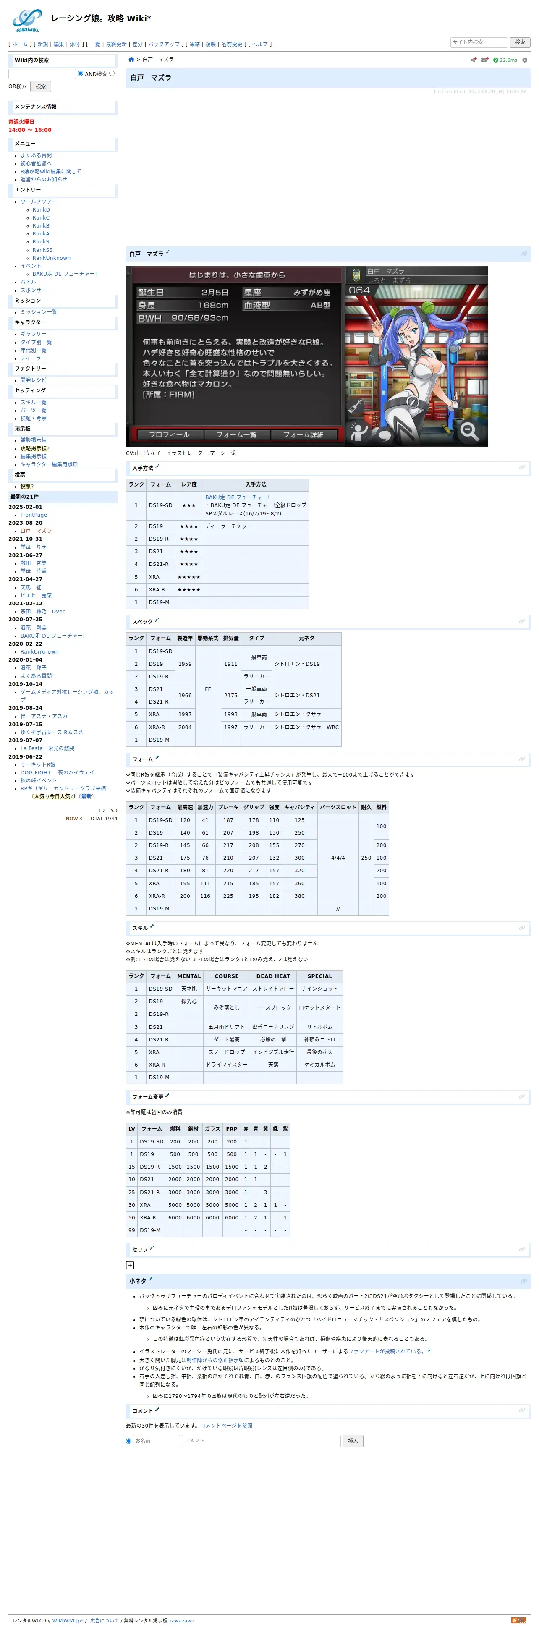Screen dimensions: 539x1630
Task: Focus the コメント input field
Action: 261,1441
